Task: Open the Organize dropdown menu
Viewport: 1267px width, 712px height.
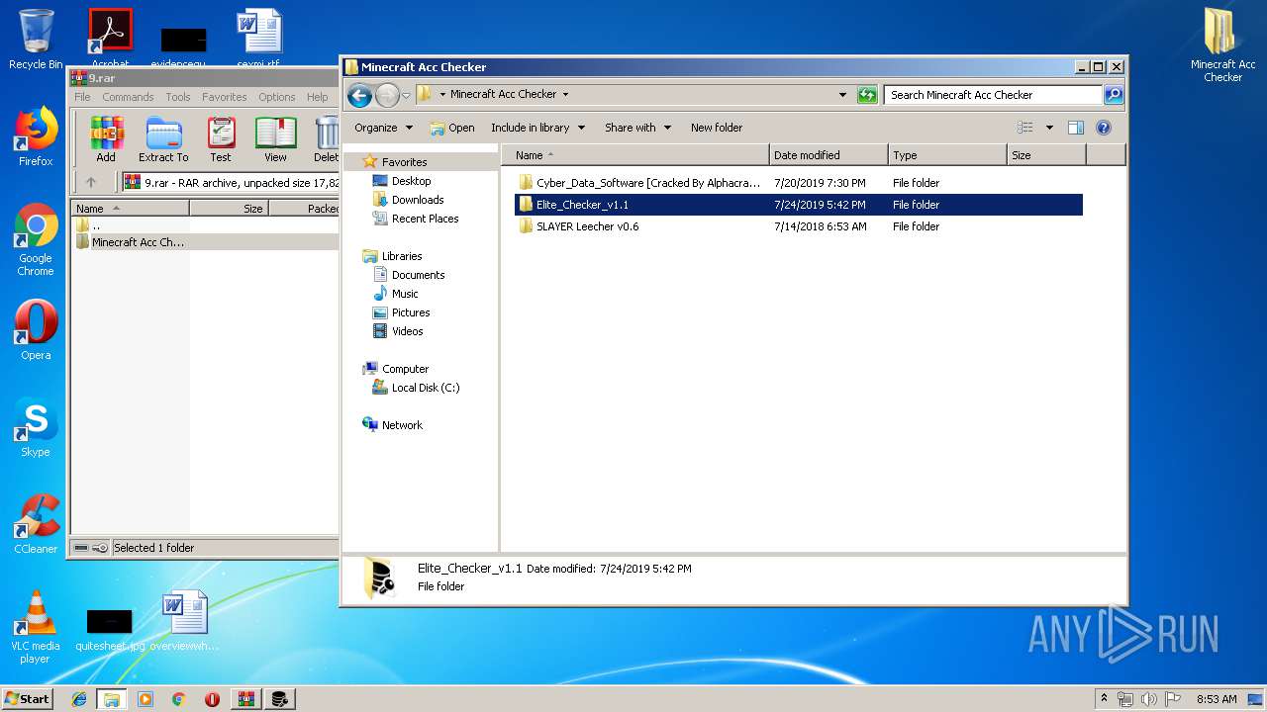Action: pyautogui.click(x=383, y=128)
